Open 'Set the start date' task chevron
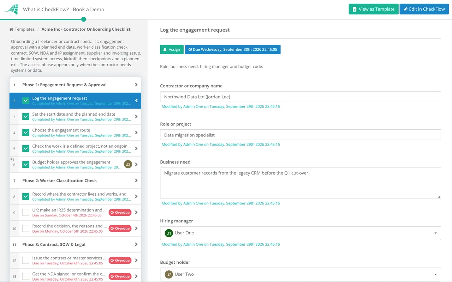This screenshot has height=282, width=452. [136, 117]
